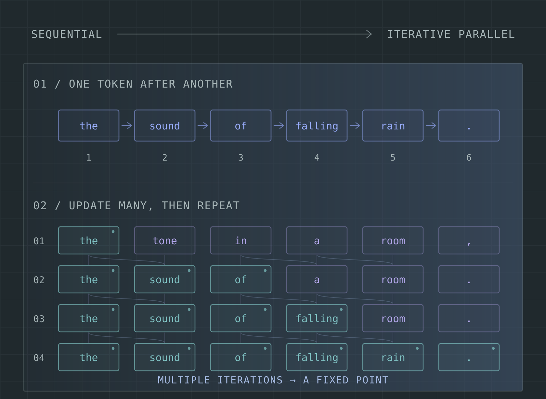Click the "a" token in iteration row 01
Image resolution: width=546 pixels, height=399 pixels.
click(x=317, y=240)
